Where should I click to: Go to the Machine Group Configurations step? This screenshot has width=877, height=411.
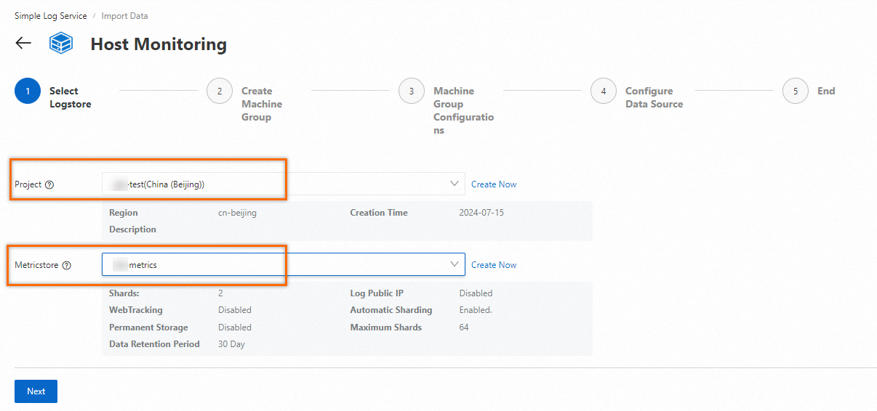463,110
